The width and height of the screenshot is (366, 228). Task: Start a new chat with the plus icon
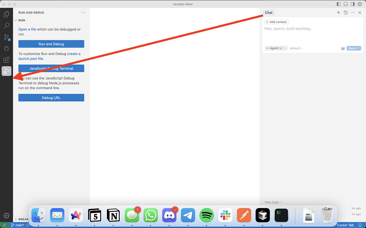(x=338, y=12)
